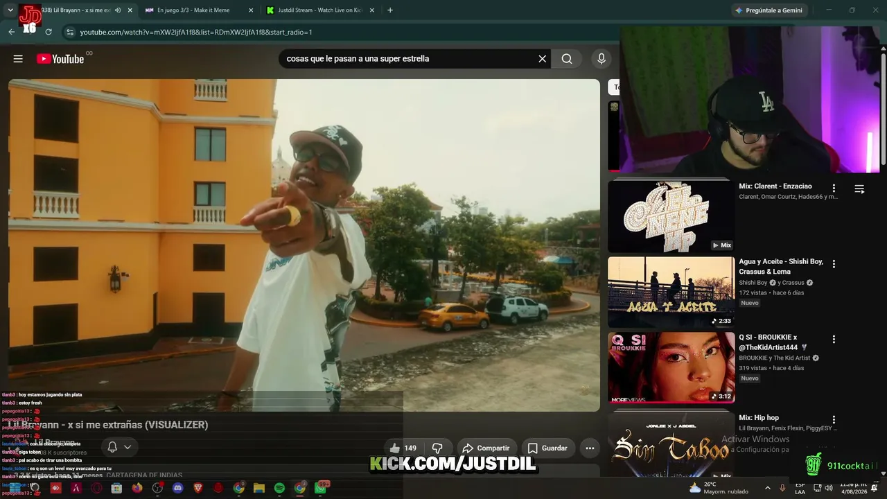Play the Lil Brayann video player
Image resolution: width=887 pixels, height=499 pixels.
click(304, 245)
